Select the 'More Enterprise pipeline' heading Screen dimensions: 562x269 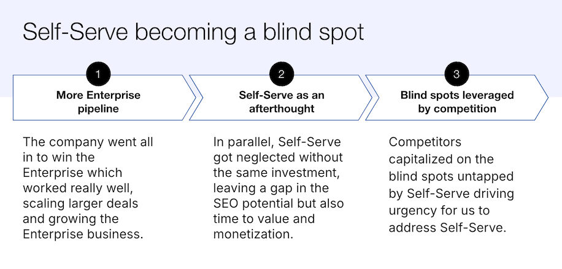[98, 102]
